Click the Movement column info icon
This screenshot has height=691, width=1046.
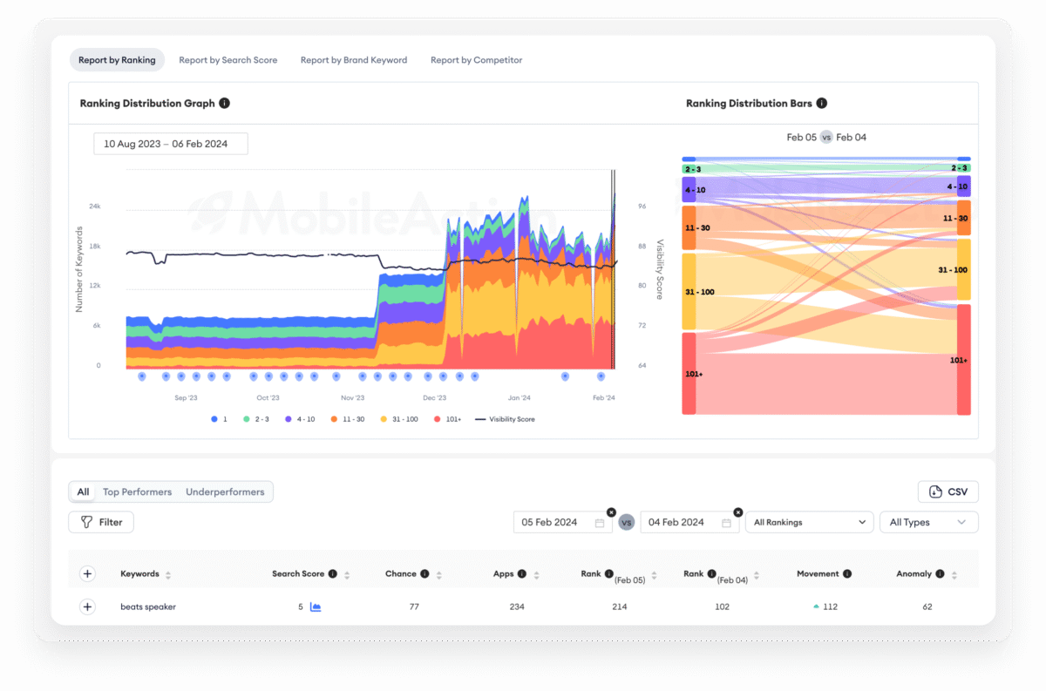tap(847, 574)
